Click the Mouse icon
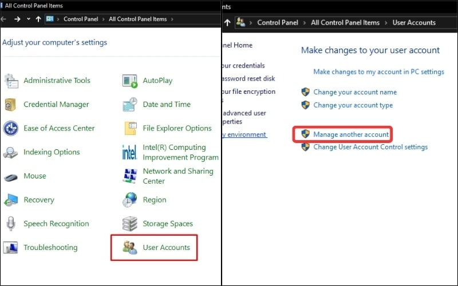 (11, 177)
